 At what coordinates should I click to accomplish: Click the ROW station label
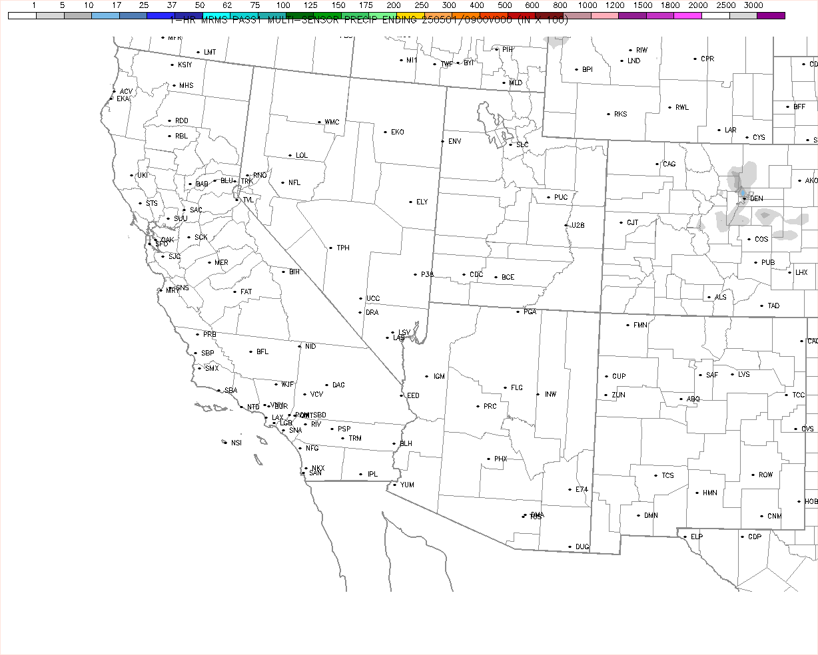pos(766,475)
